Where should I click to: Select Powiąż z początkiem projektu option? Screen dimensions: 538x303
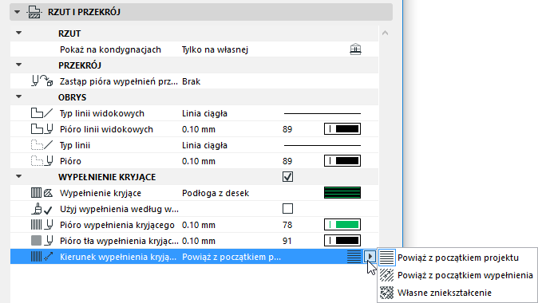pyautogui.click(x=457, y=258)
